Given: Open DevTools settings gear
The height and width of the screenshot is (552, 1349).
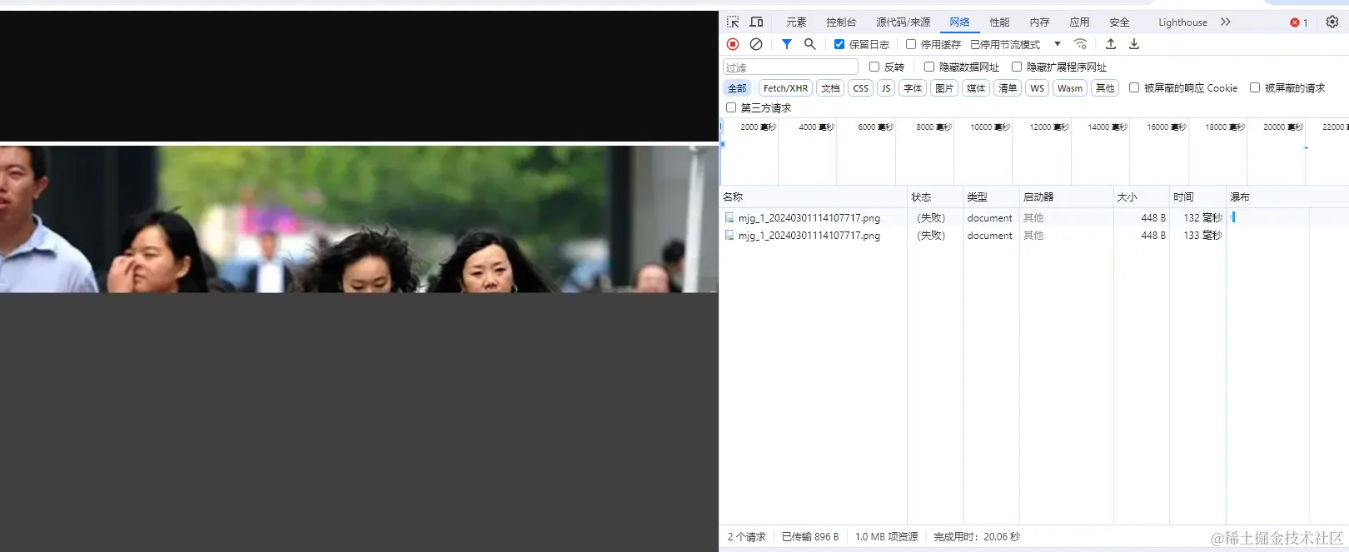Looking at the screenshot, I should 1332,22.
